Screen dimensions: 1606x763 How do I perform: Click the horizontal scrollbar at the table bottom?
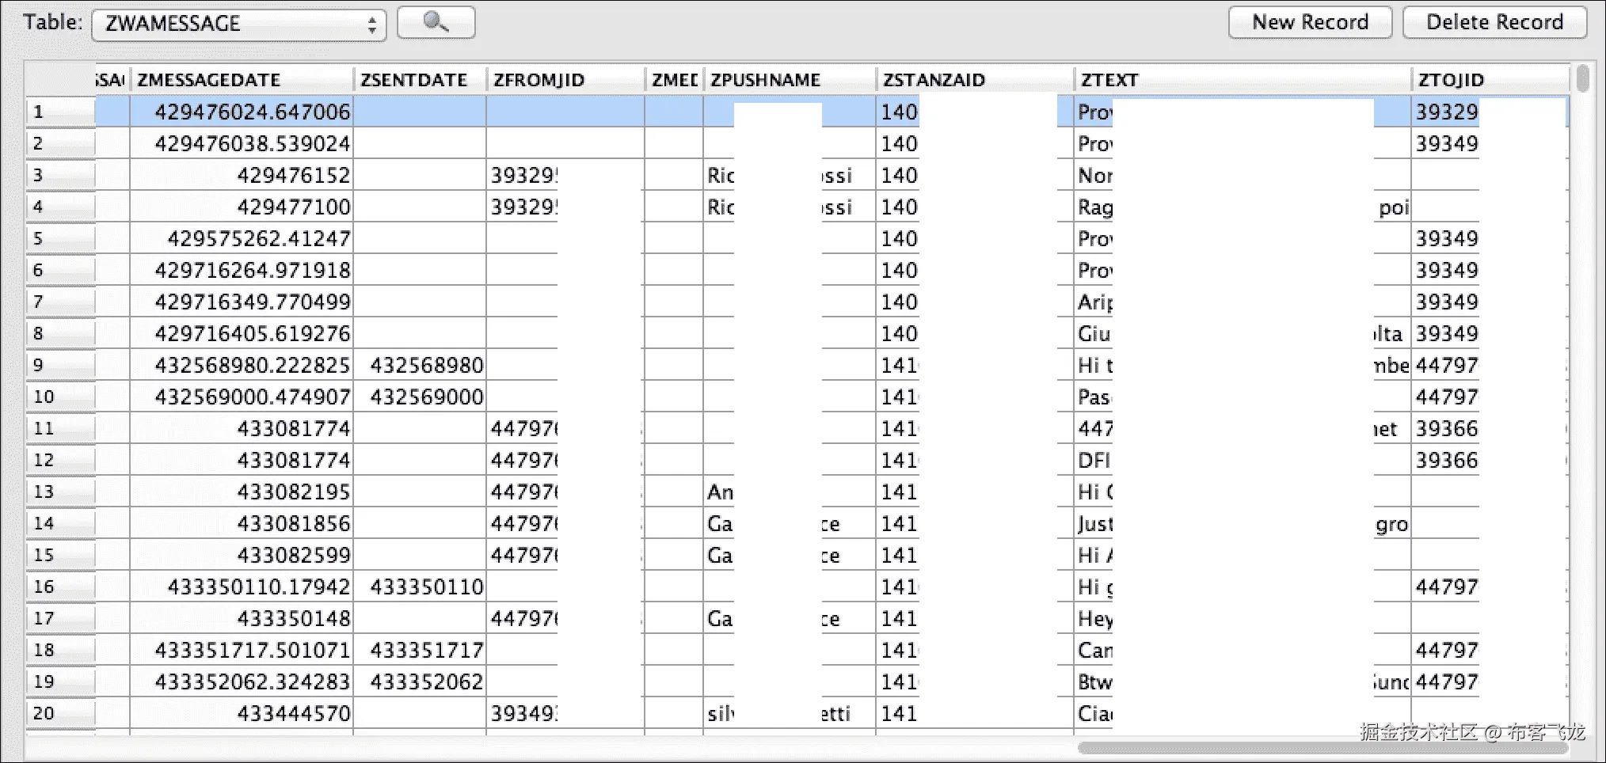(x=1322, y=748)
